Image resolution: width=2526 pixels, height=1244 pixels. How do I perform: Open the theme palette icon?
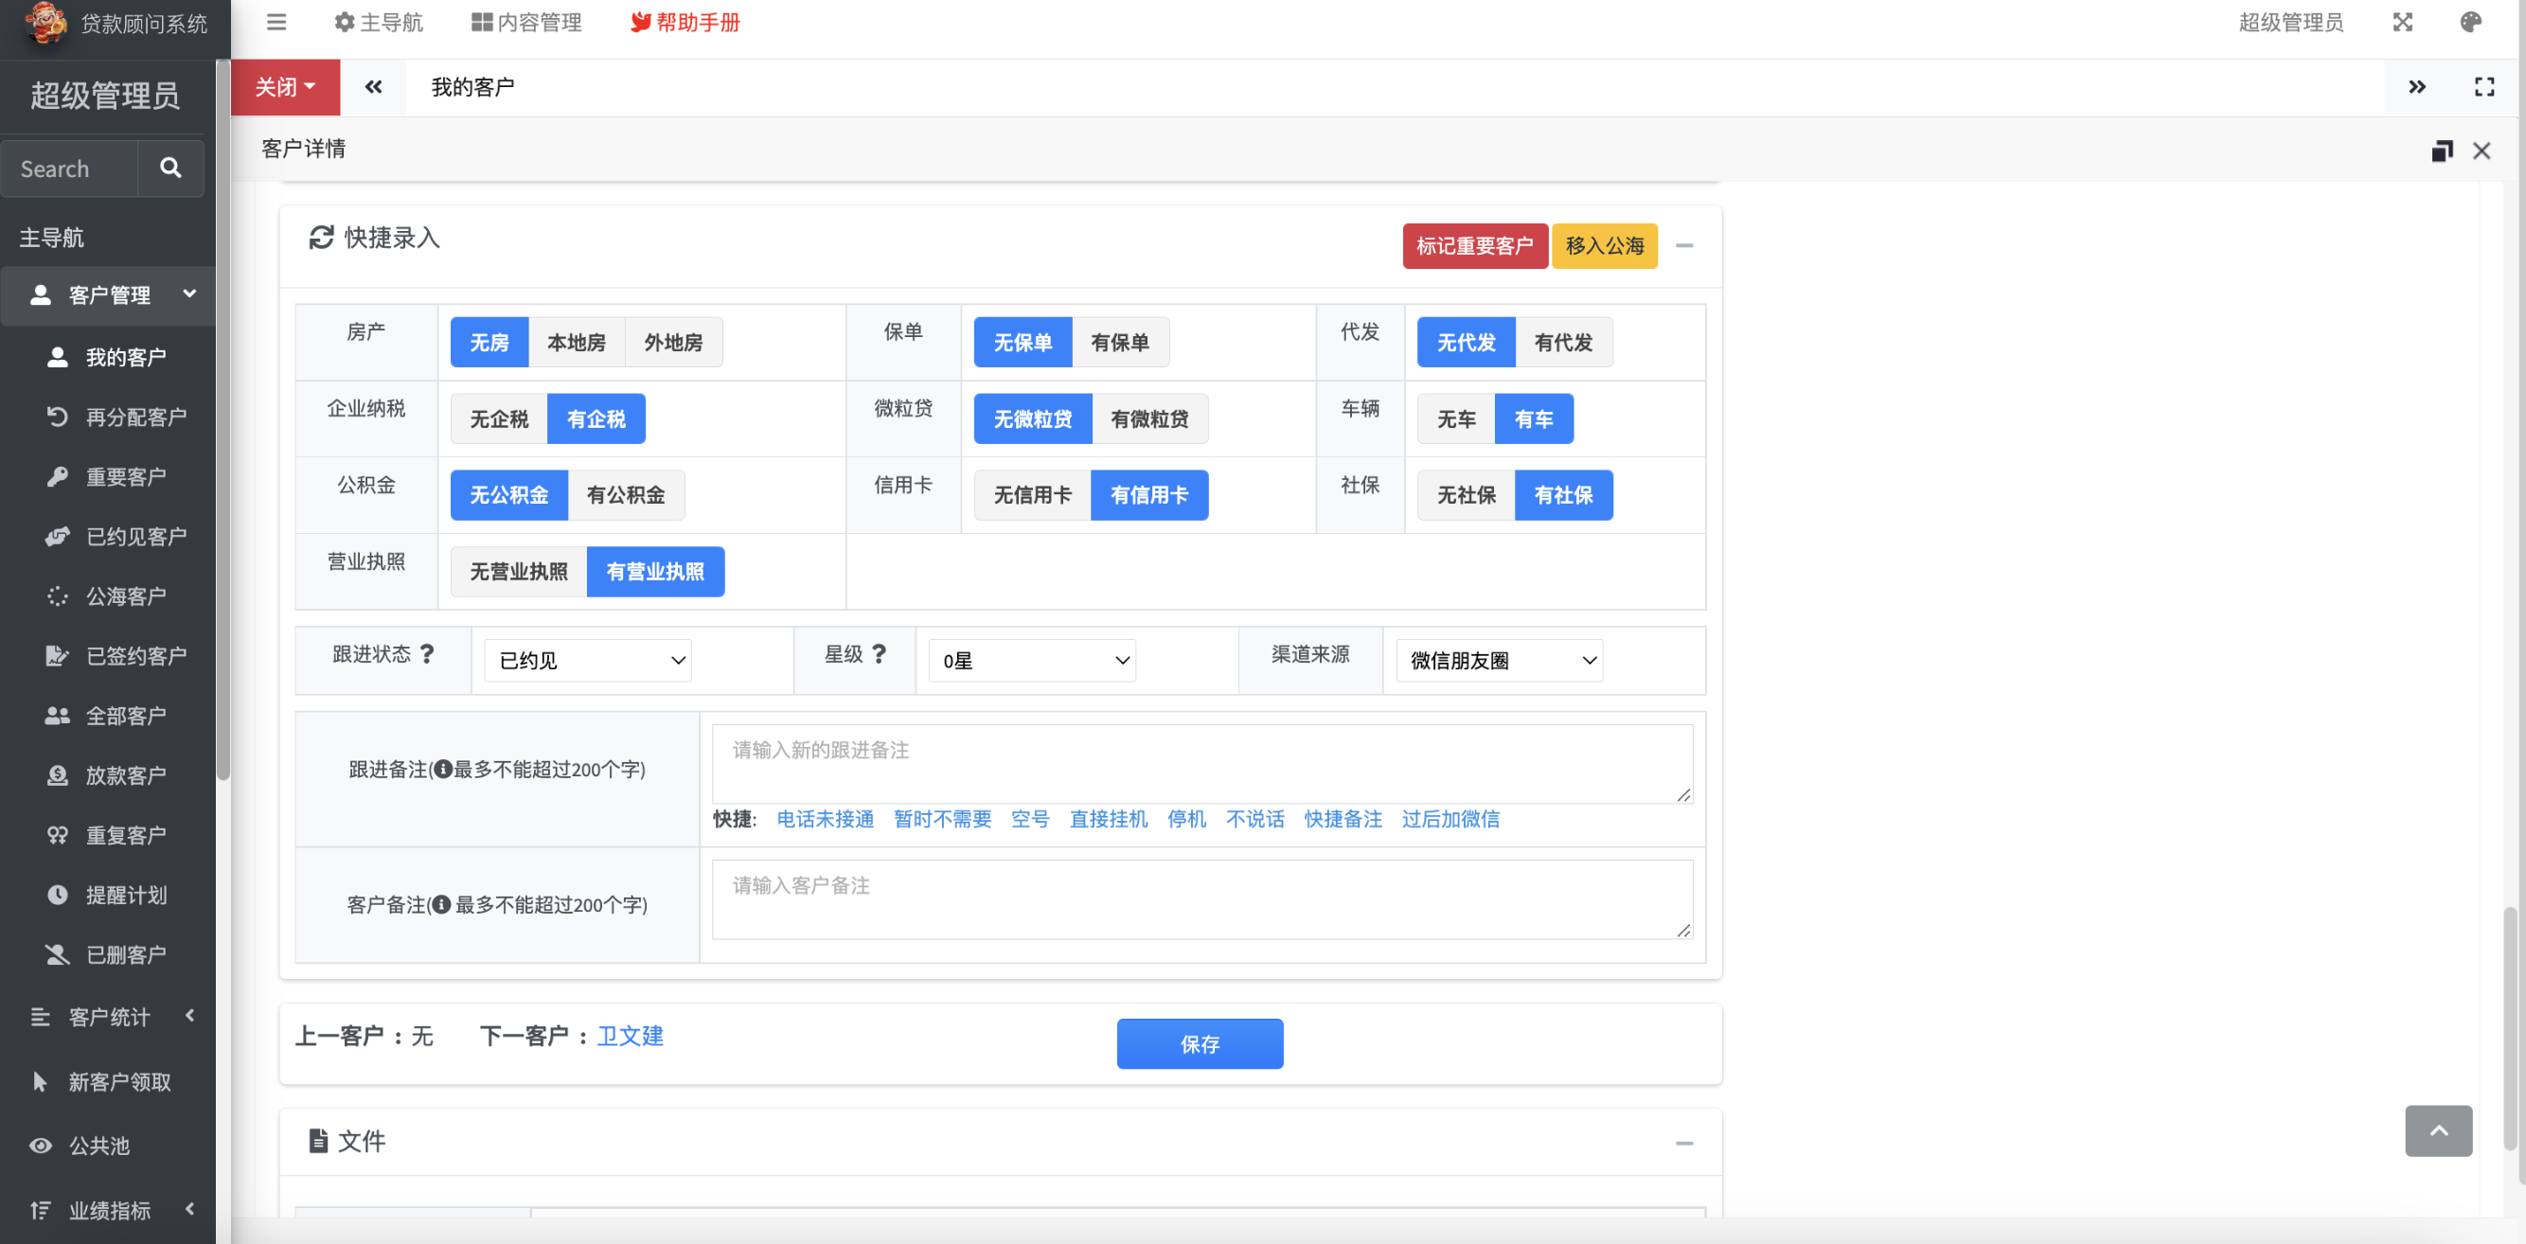2470,22
